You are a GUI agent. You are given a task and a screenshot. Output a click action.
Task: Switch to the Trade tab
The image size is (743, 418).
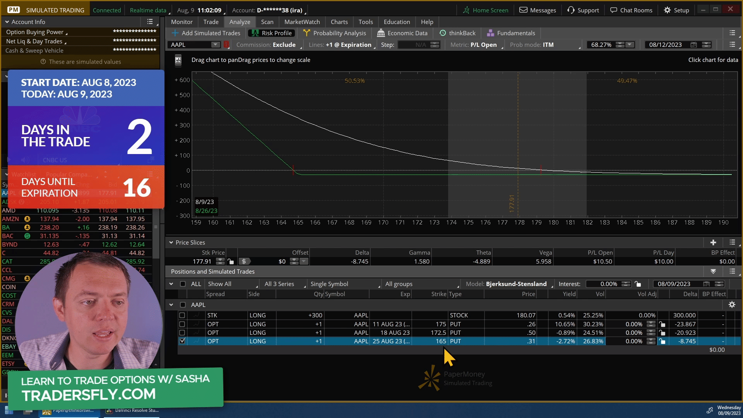click(211, 22)
